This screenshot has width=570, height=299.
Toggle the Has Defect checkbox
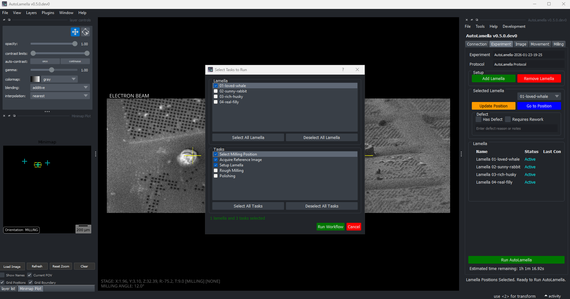(479, 120)
